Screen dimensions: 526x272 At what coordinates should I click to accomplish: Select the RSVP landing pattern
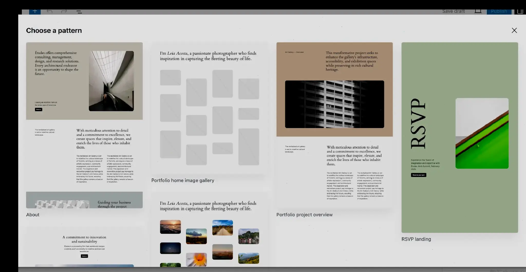[460, 138]
